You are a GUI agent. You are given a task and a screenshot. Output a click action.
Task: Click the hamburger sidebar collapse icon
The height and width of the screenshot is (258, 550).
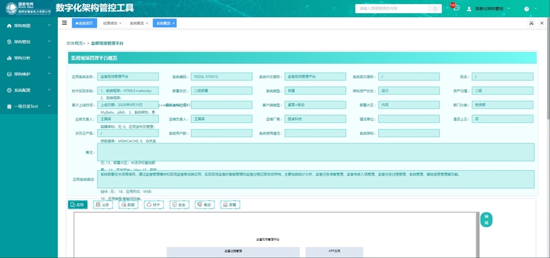[65, 23]
